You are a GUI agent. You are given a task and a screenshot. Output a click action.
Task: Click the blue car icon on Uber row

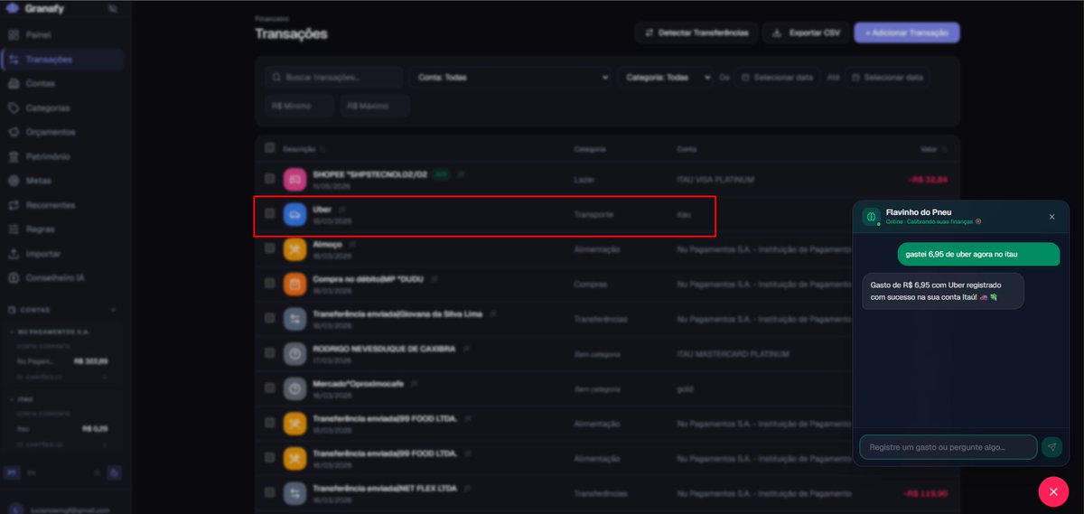[295, 214]
